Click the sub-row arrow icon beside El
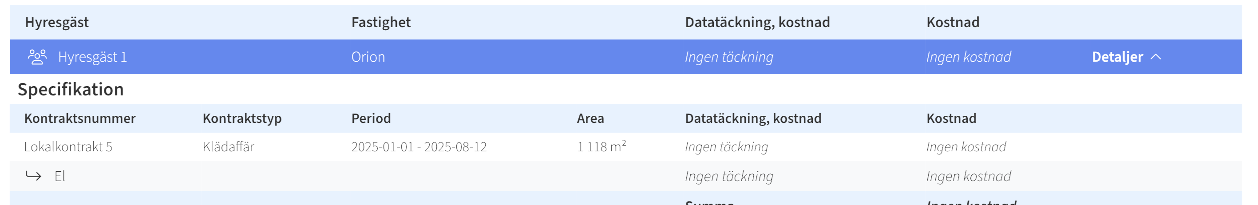The height and width of the screenshot is (205, 1258). point(33,176)
